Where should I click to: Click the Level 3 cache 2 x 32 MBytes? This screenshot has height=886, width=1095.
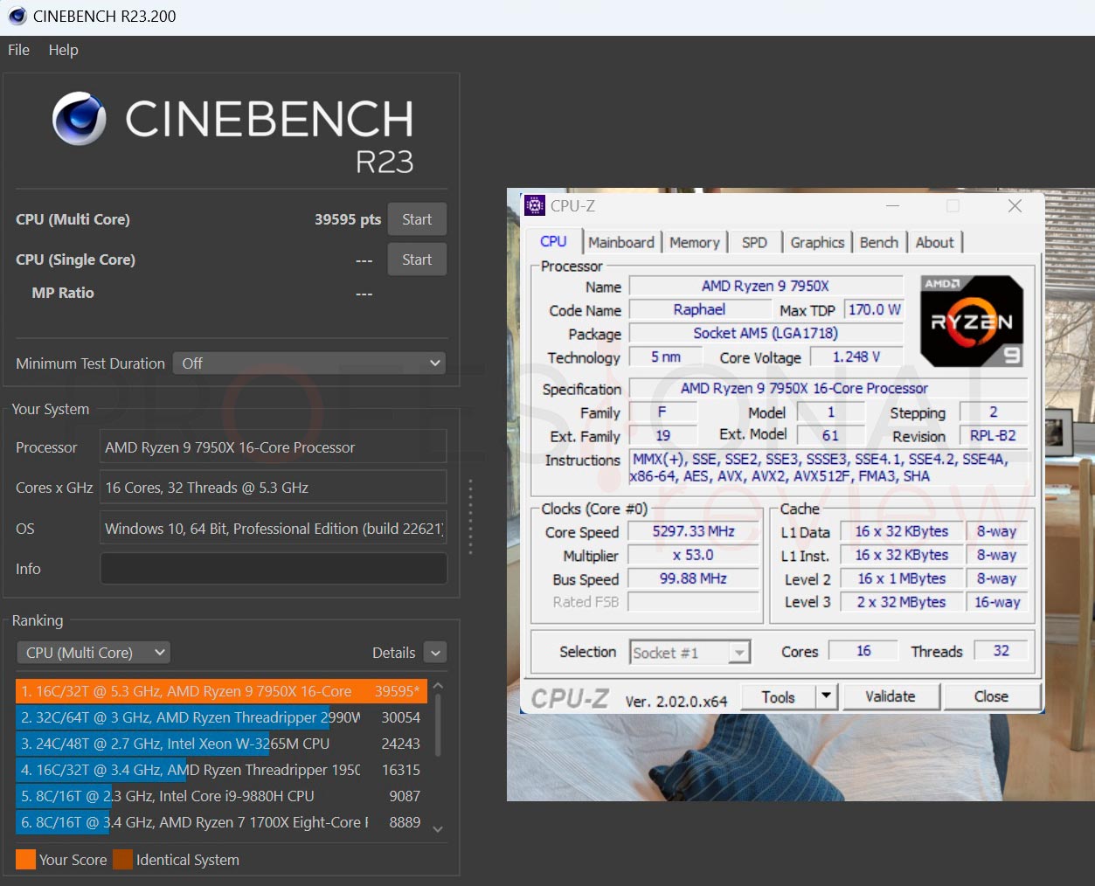901,602
